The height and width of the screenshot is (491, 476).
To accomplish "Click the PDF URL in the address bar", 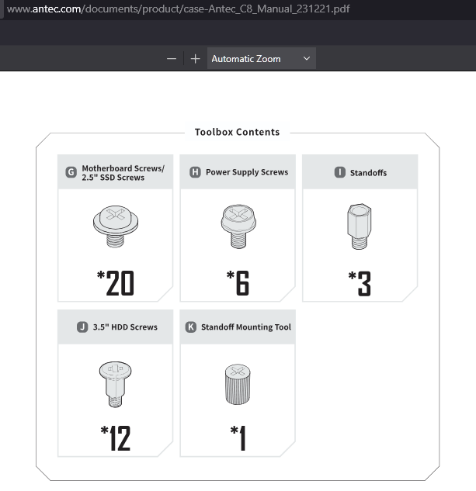I will pos(178,9).
